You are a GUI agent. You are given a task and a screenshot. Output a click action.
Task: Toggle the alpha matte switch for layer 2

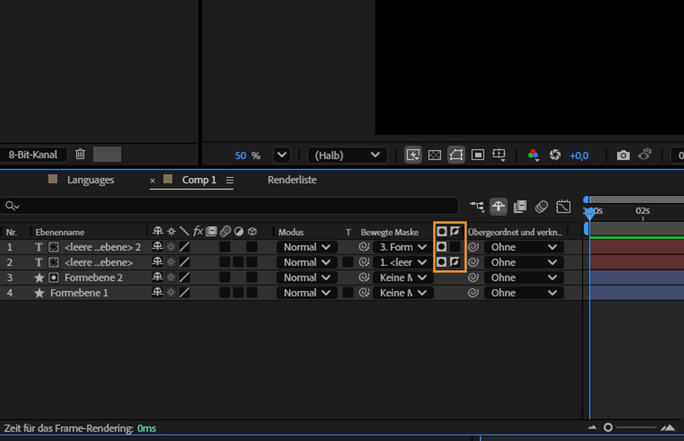[x=441, y=262]
